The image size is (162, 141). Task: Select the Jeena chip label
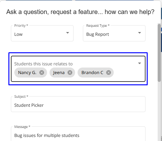click(59, 73)
